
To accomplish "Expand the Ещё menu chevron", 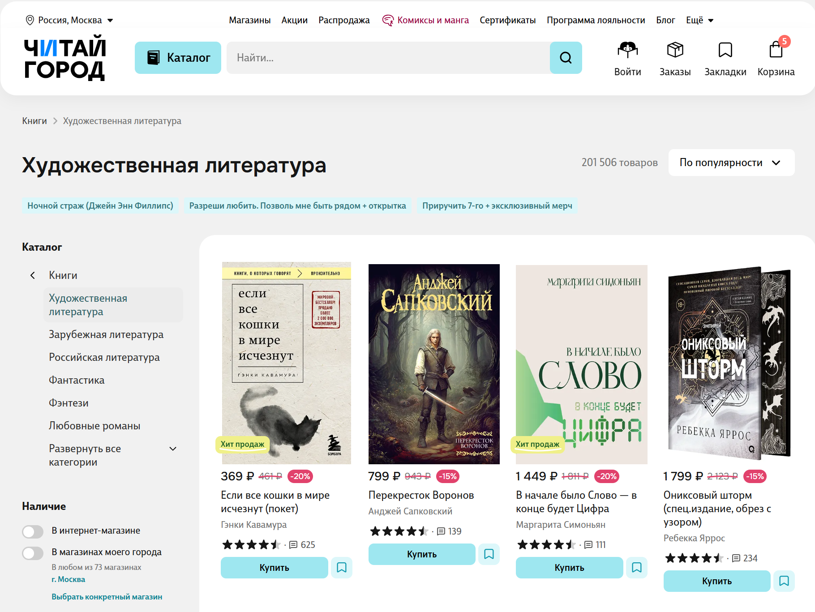I will pyautogui.click(x=711, y=20).
